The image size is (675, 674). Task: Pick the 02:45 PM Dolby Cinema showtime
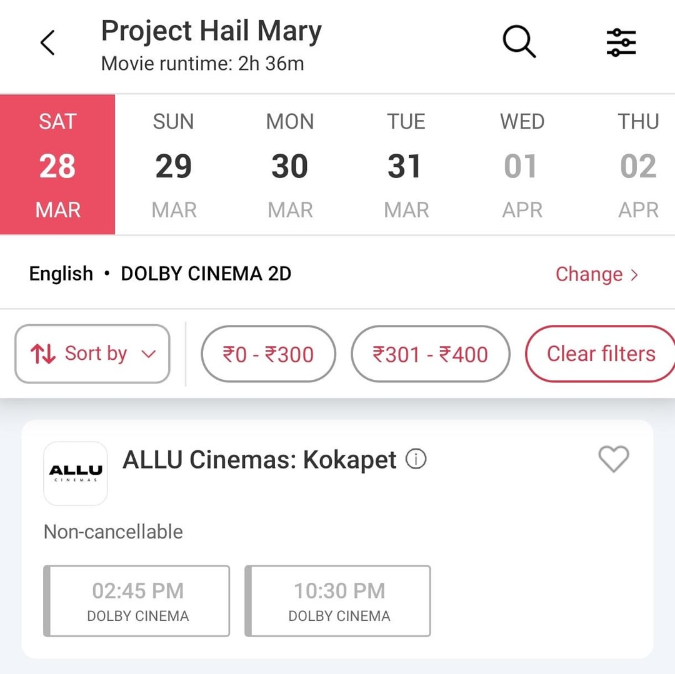[137, 601]
